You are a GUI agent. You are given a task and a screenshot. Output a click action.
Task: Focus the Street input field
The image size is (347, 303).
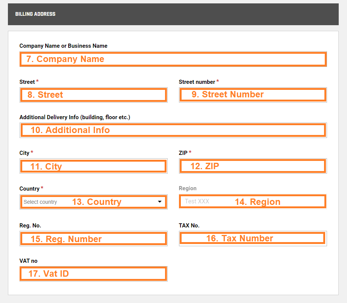pos(93,95)
